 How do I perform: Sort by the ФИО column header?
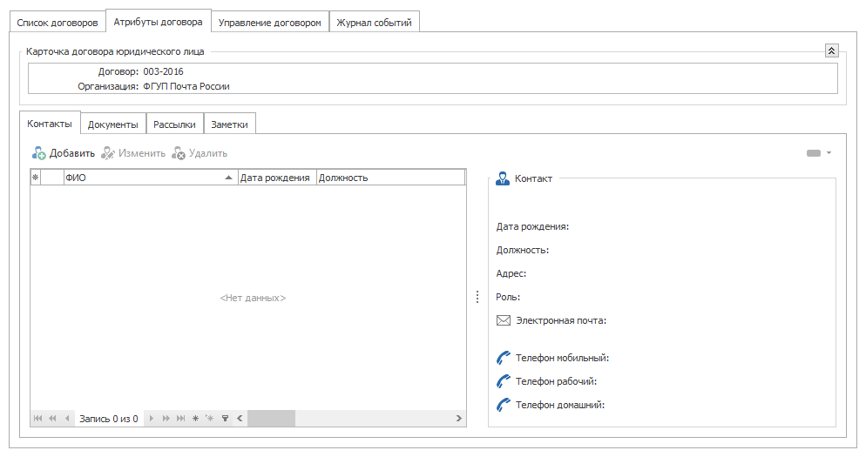[151, 178]
